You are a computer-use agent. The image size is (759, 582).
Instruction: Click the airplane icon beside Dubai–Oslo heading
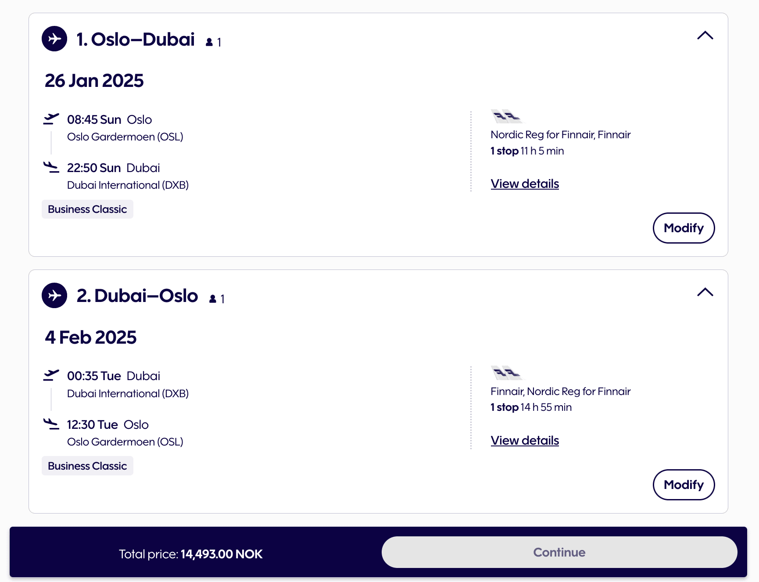tap(54, 295)
